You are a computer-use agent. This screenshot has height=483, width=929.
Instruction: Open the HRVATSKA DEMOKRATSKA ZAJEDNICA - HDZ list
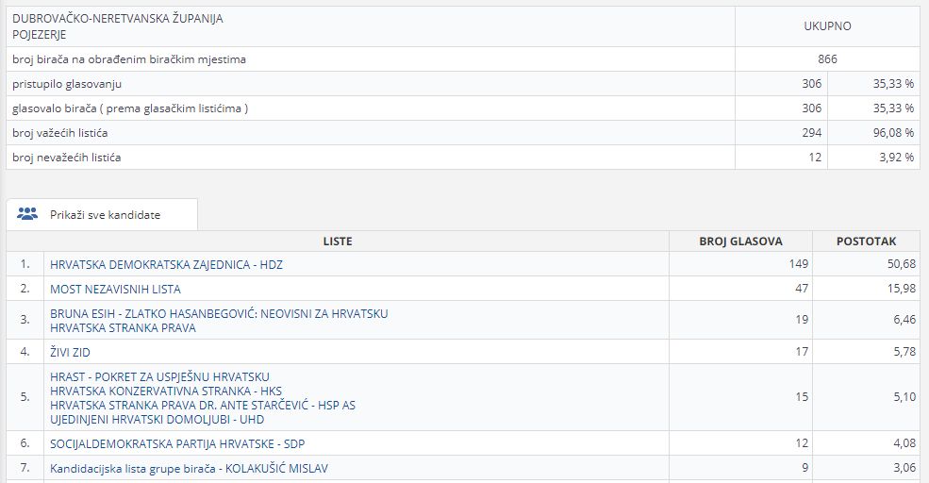point(166,265)
